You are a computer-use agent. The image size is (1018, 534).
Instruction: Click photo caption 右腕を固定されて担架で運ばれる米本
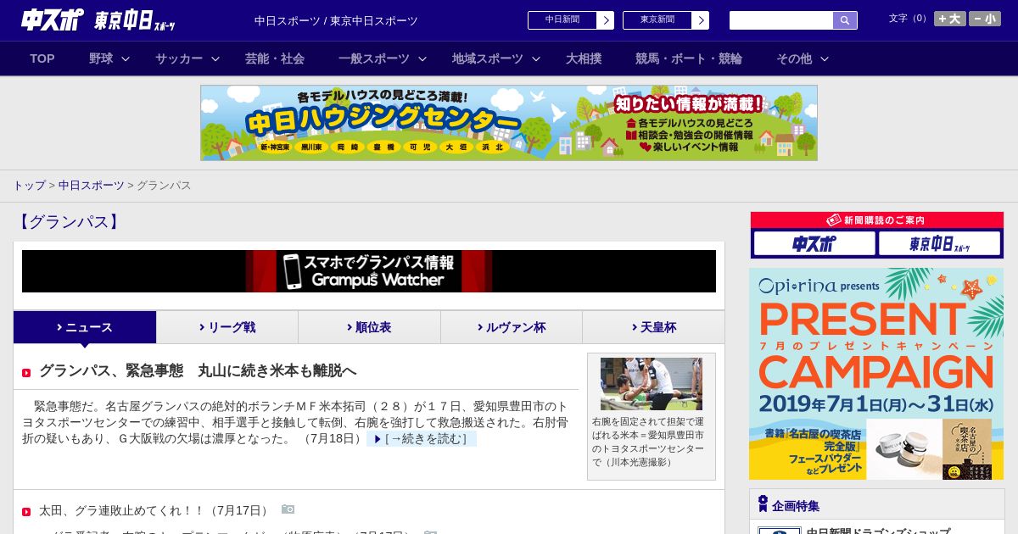click(x=648, y=442)
